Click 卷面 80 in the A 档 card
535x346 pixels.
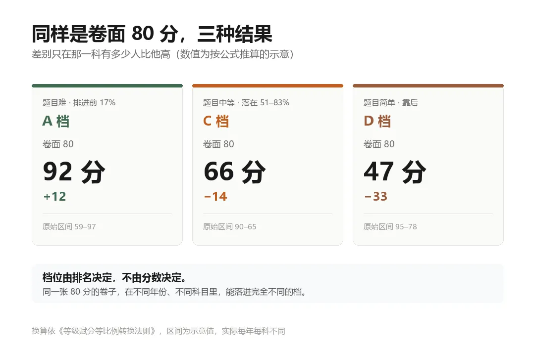58,144
